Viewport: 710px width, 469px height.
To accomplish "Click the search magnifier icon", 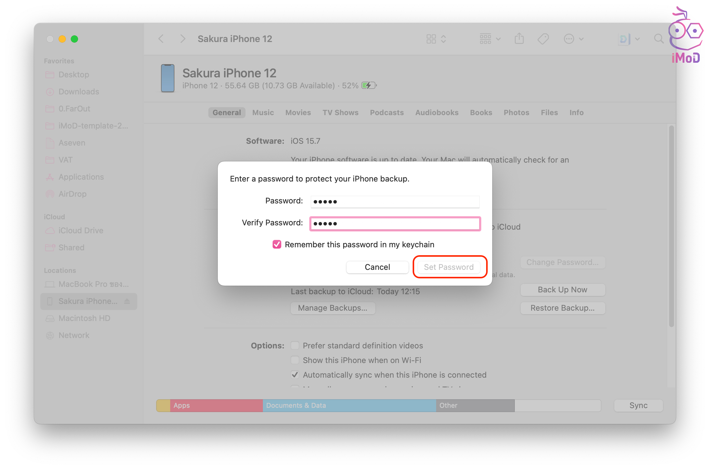I will coord(658,39).
